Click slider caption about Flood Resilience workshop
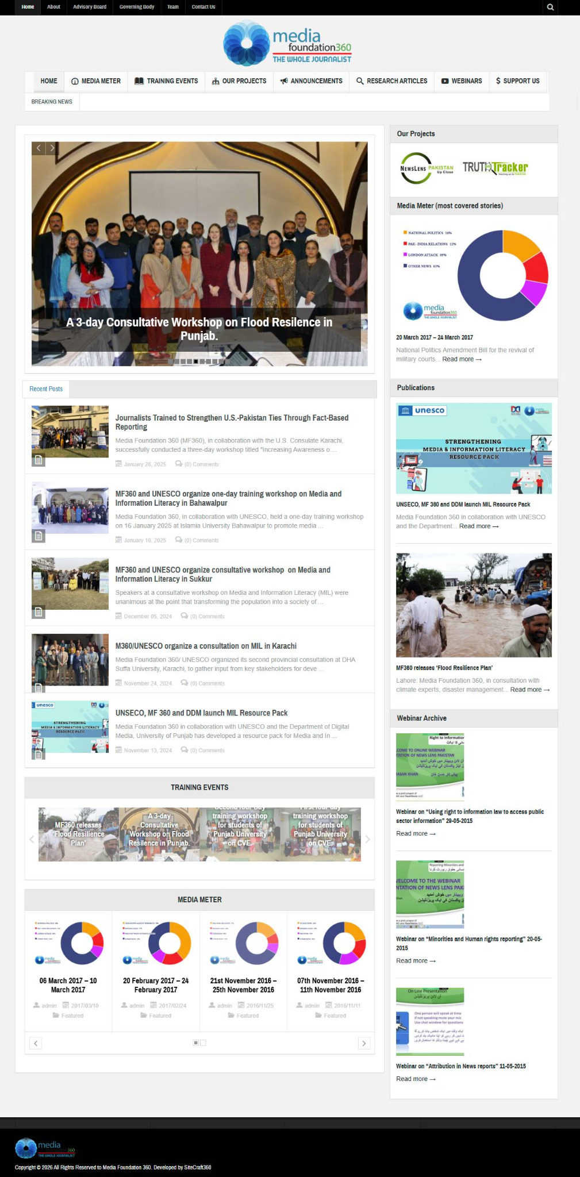The image size is (580, 1177). click(x=199, y=329)
